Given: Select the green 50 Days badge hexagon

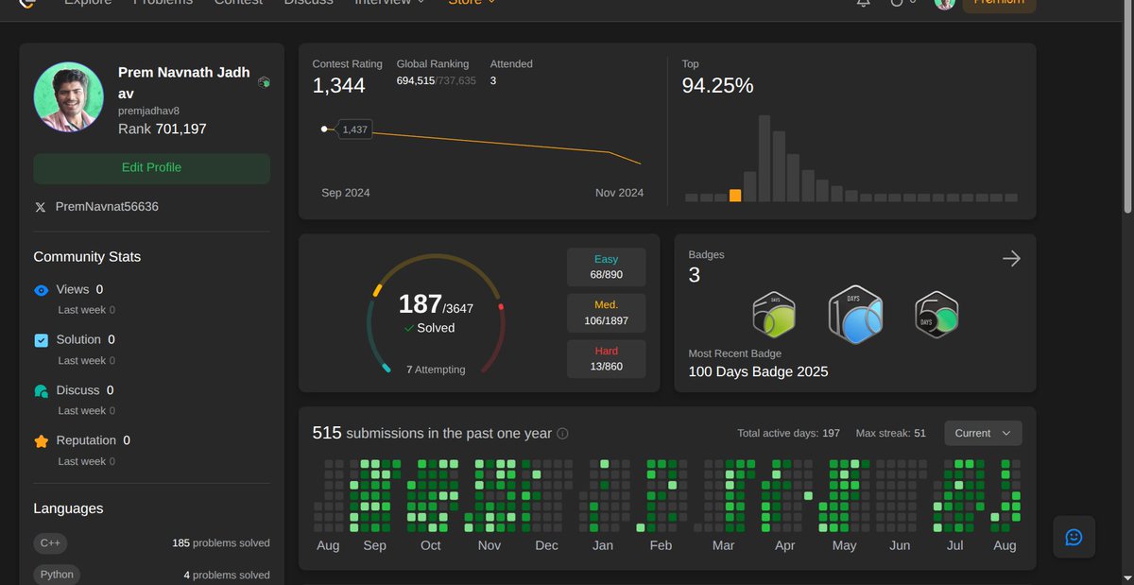Looking at the screenshot, I should pos(774,313).
